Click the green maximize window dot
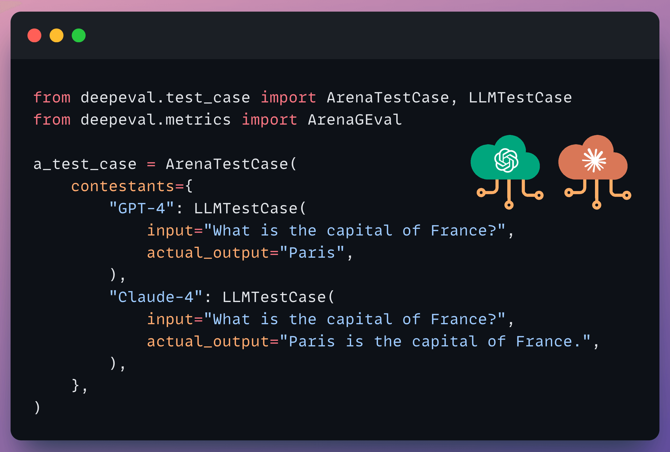The width and height of the screenshot is (670, 452). tap(79, 35)
